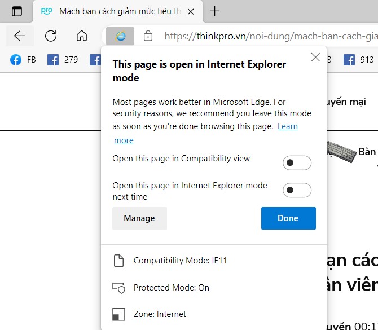The height and width of the screenshot is (330, 378).
Task: Click the 'Protected Mode: On' text
Action: click(x=172, y=288)
